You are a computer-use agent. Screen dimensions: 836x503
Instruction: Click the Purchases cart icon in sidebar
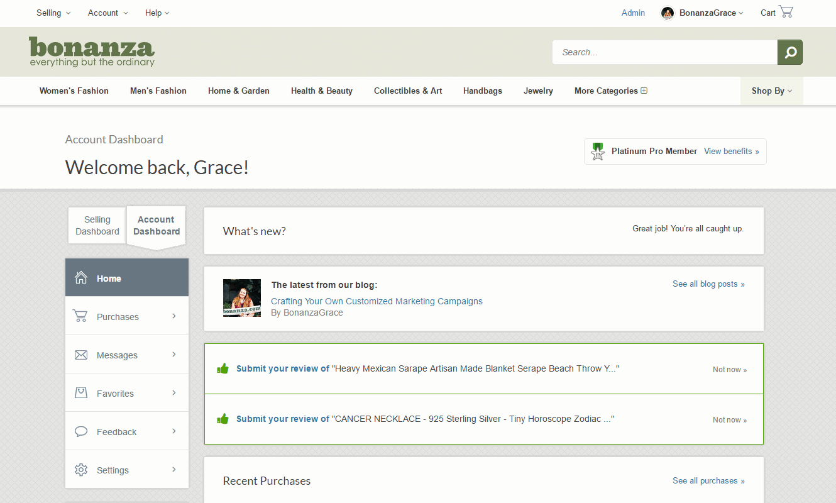80,316
